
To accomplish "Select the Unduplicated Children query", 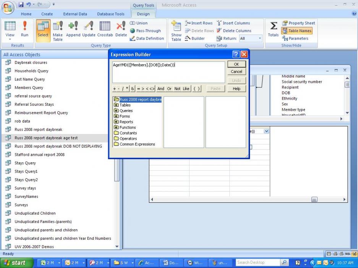I will 35,213.
